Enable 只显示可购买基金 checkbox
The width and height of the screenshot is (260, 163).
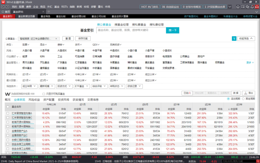click(x=43, y=94)
